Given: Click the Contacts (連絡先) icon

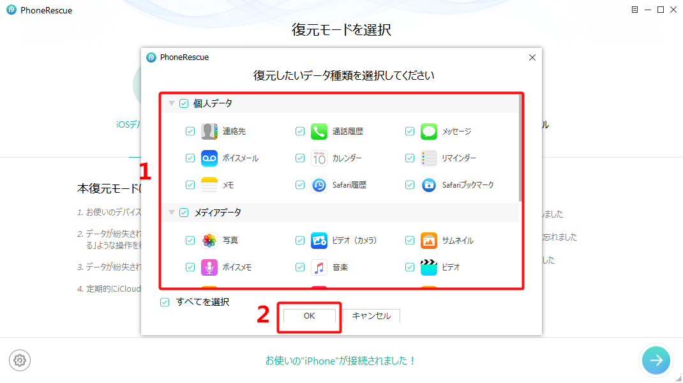Looking at the screenshot, I should tap(209, 131).
